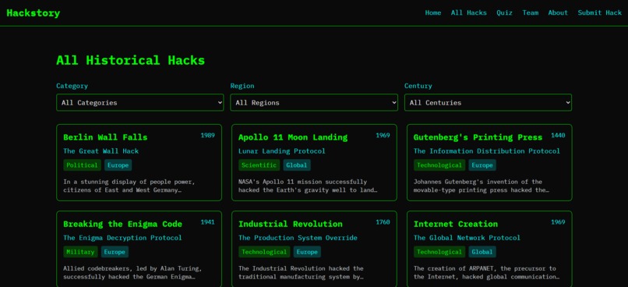Click Global tag on Internet Creation card
Image resolution: width=628 pixels, height=287 pixels.
click(482, 252)
